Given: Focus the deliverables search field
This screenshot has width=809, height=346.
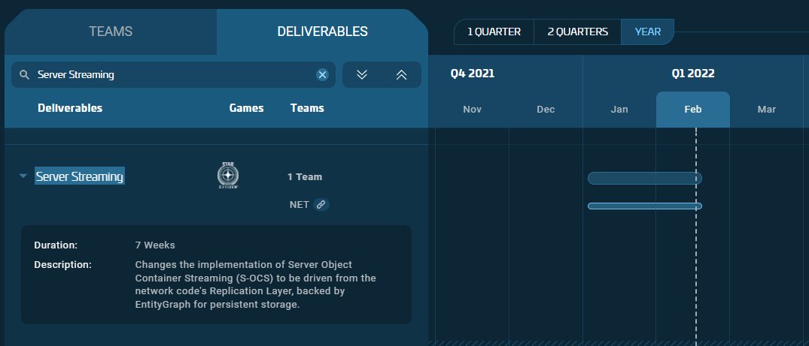Looking at the screenshot, I should (173, 74).
